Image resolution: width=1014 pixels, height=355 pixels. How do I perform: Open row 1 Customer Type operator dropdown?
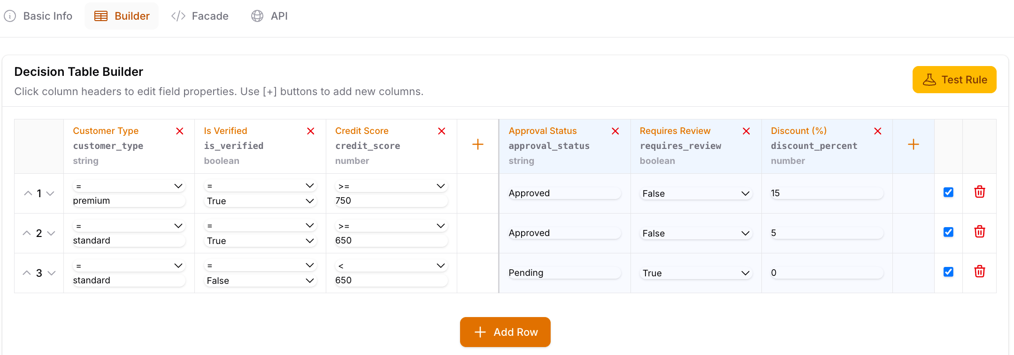pyautogui.click(x=129, y=186)
